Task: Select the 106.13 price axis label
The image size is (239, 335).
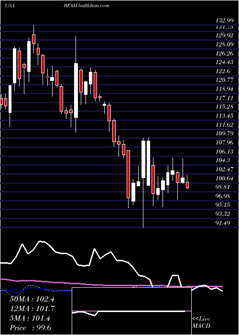Action: coord(225,152)
